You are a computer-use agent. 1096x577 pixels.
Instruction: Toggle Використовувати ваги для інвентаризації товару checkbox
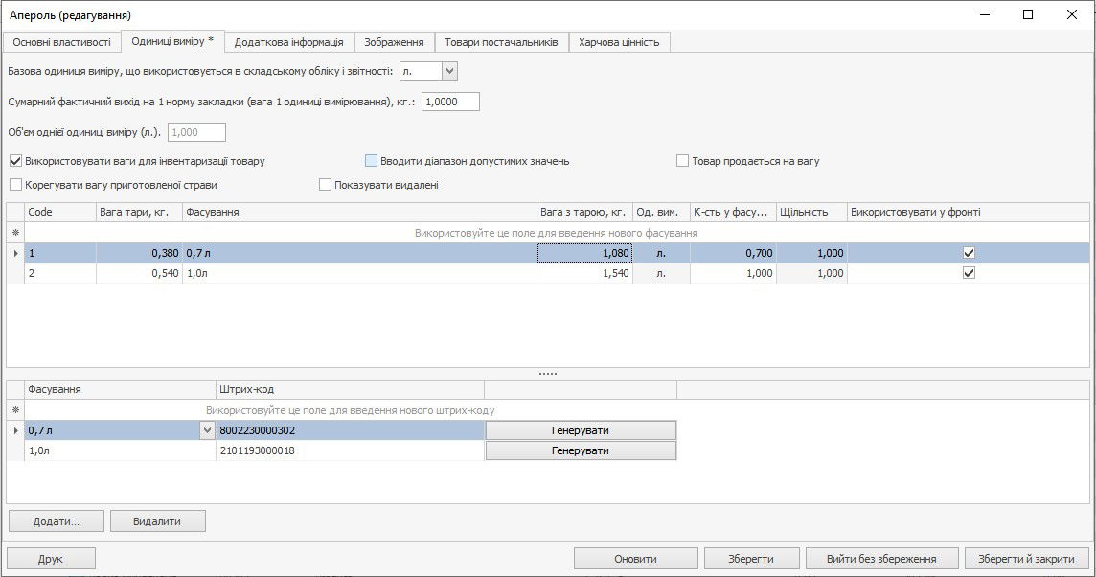(15, 161)
